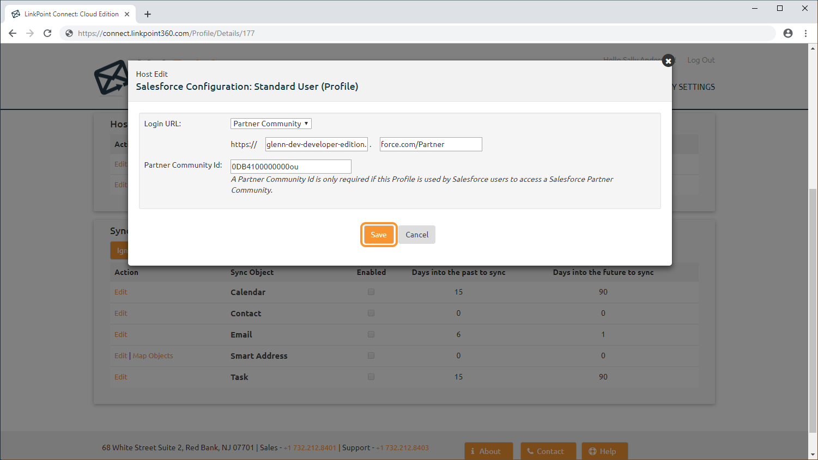Toggle the Task enabled checkbox
Image resolution: width=818 pixels, height=460 pixels.
coord(371,377)
